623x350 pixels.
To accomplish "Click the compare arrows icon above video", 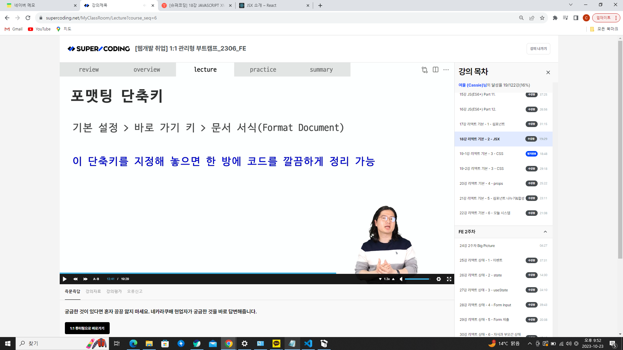I will [x=425, y=70].
